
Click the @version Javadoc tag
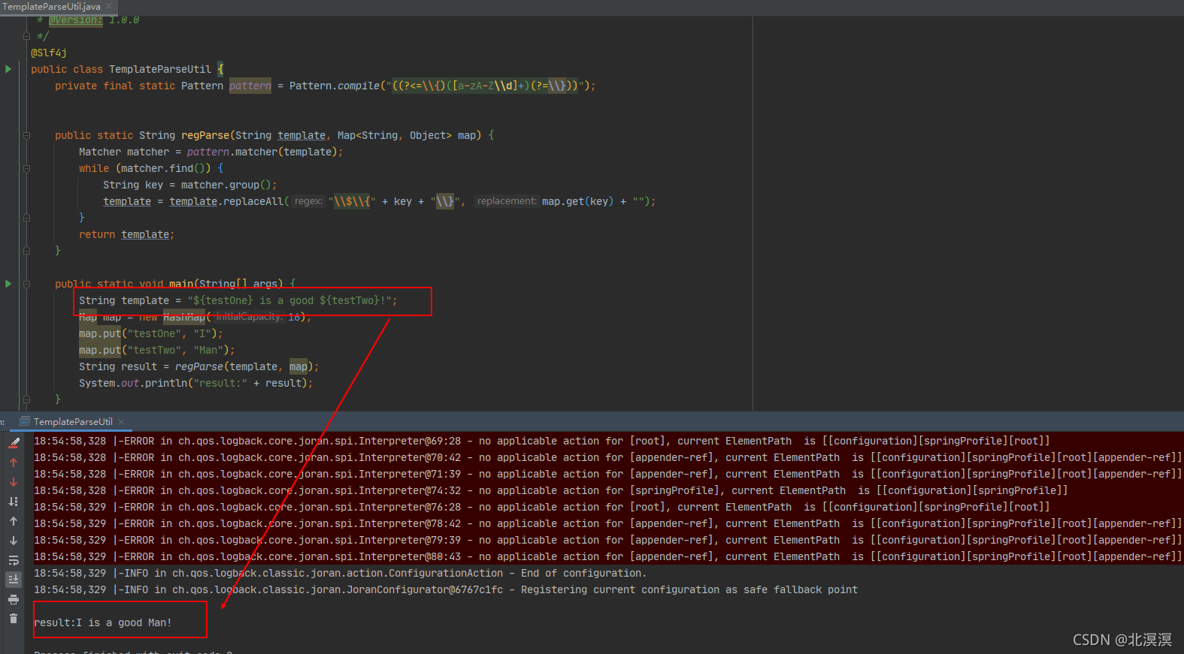[x=76, y=20]
